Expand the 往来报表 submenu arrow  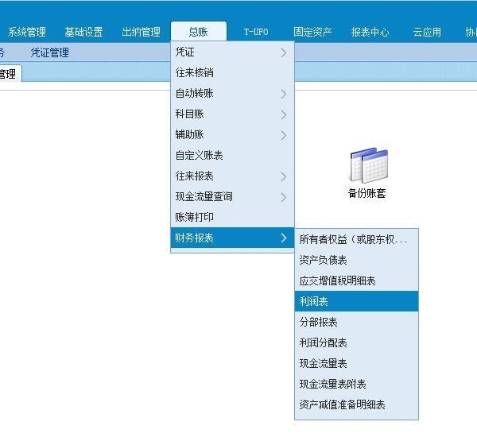[284, 176]
